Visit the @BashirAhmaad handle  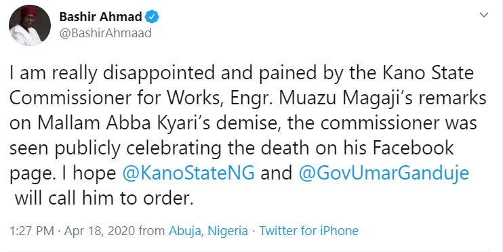pos(105,33)
